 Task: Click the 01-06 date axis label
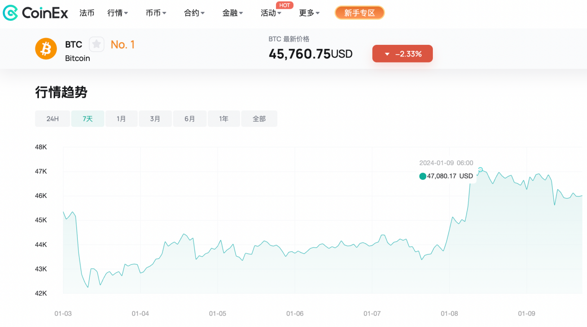click(x=295, y=314)
